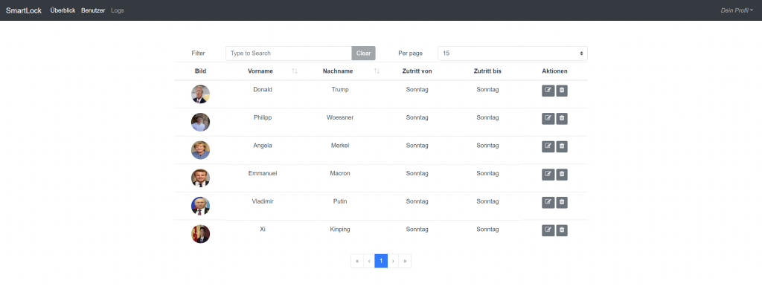Screen dimensions: 762x286
Task: Click Angela Merkel's profile picture
Action: coord(200,150)
